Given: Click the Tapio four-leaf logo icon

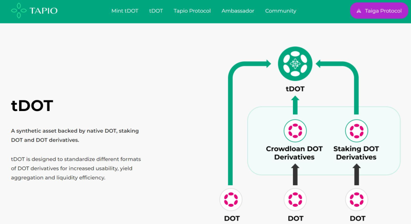Looking at the screenshot, I should click(19, 11).
